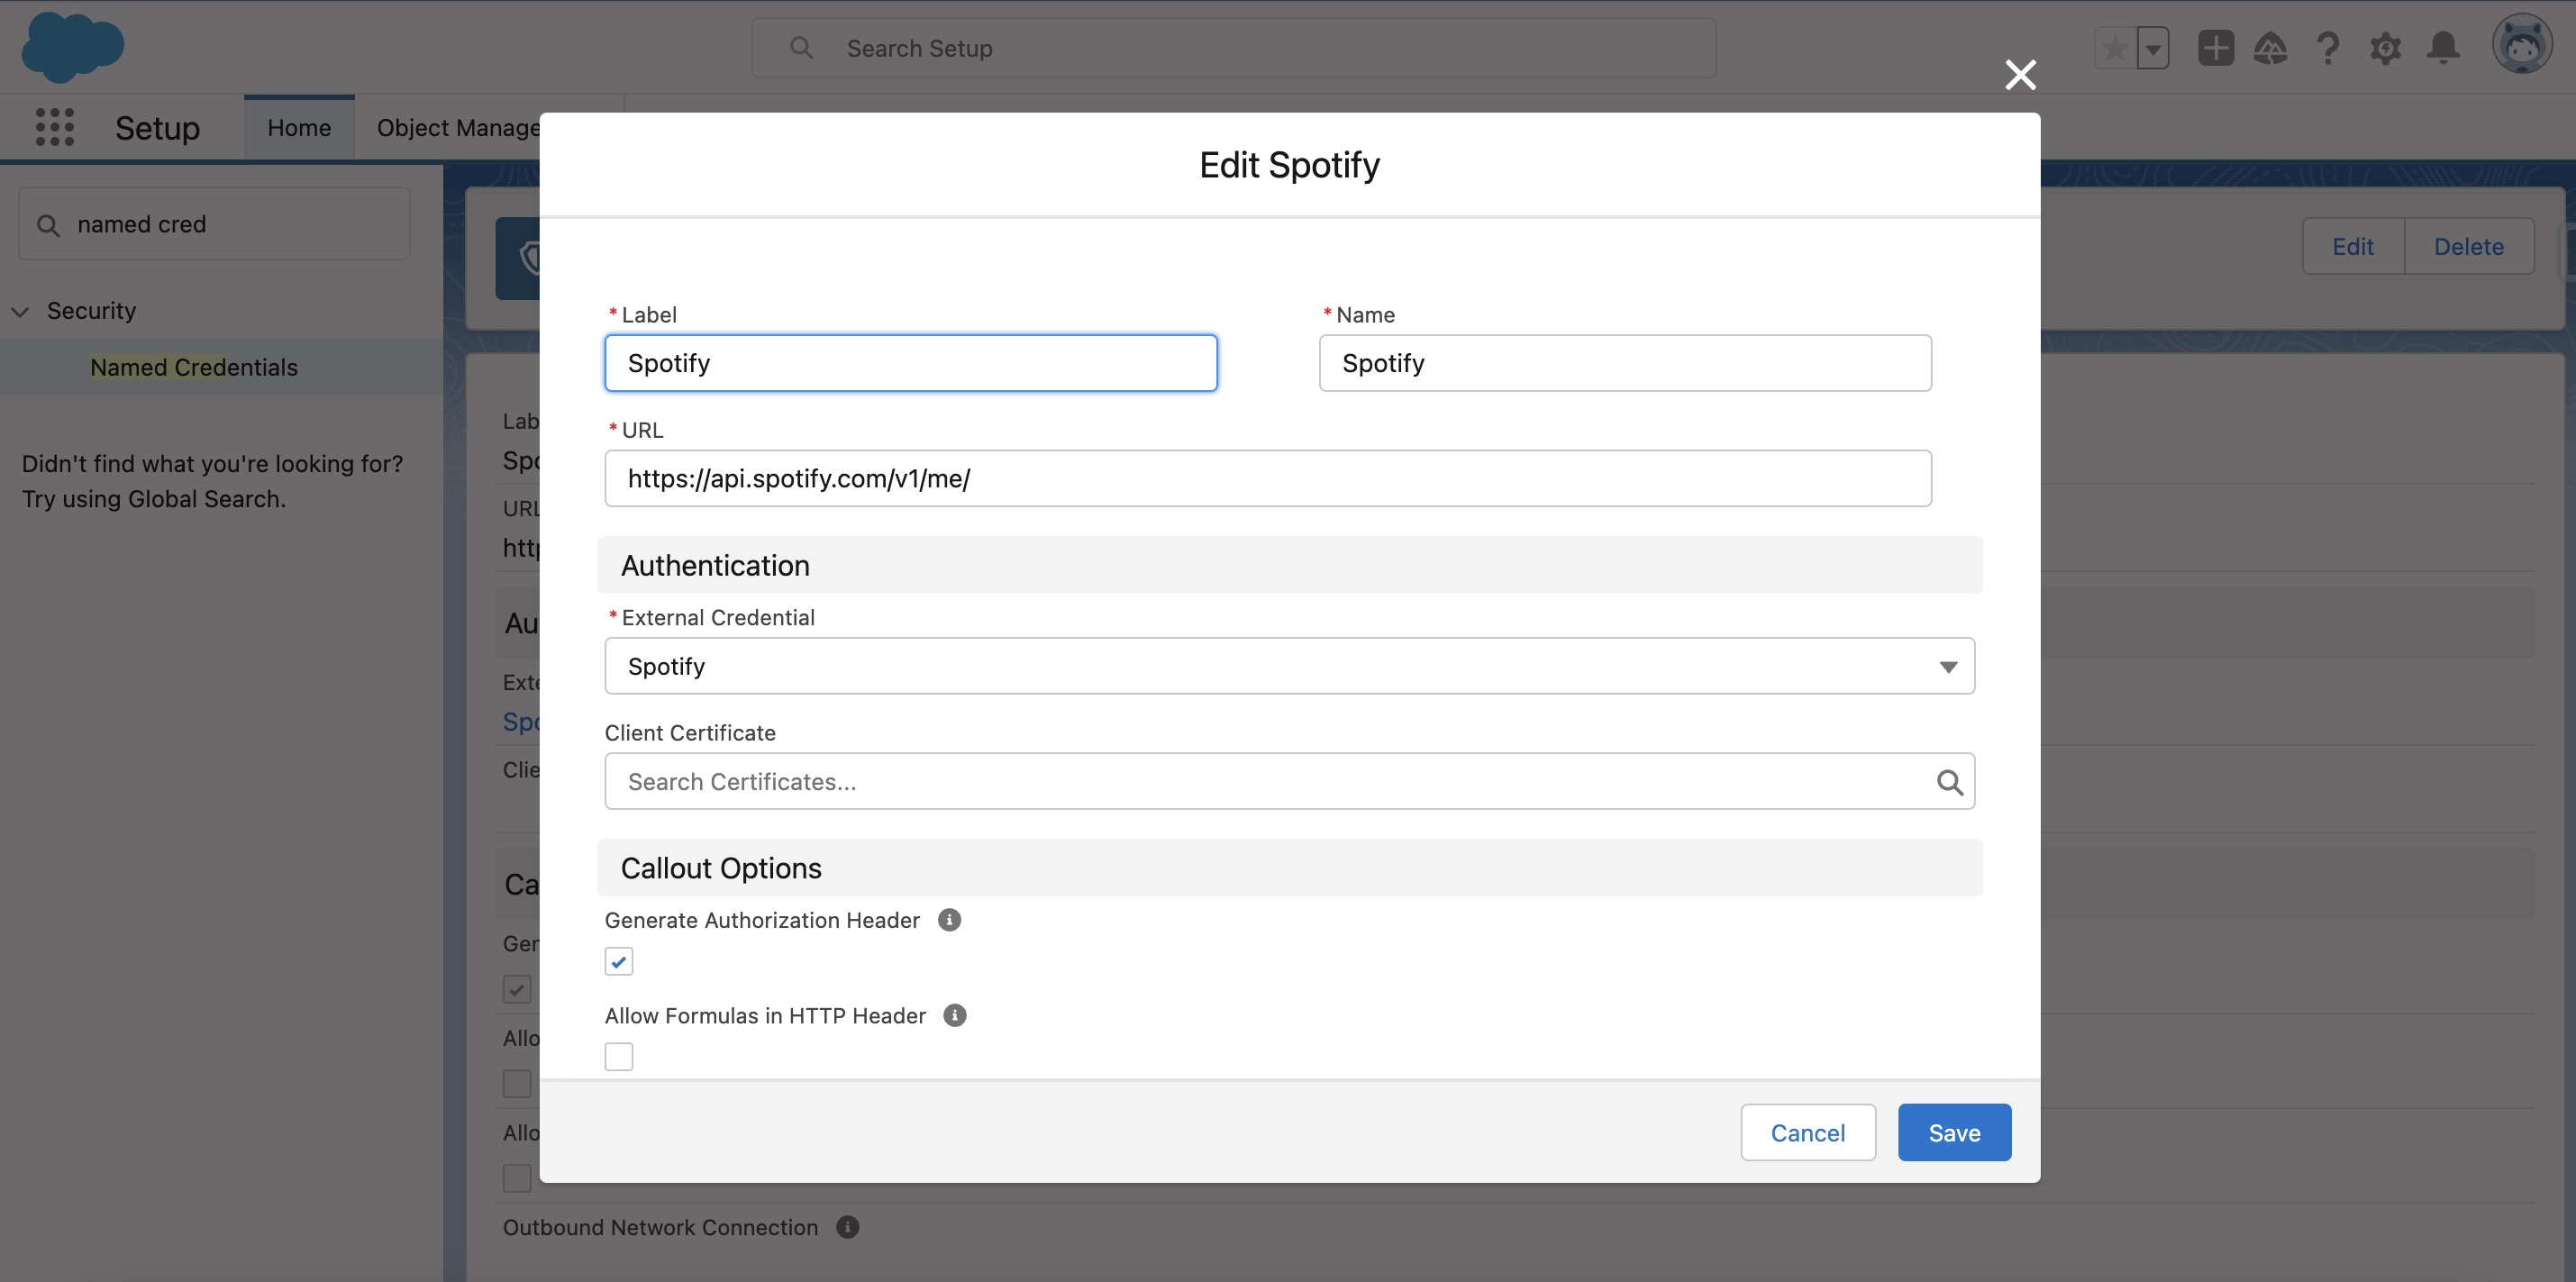This screenshot has width=2576, height=1282.
Task: Open the favorites list dropdown arrow
Action: pyautogui.click(x=2153, y=48)
